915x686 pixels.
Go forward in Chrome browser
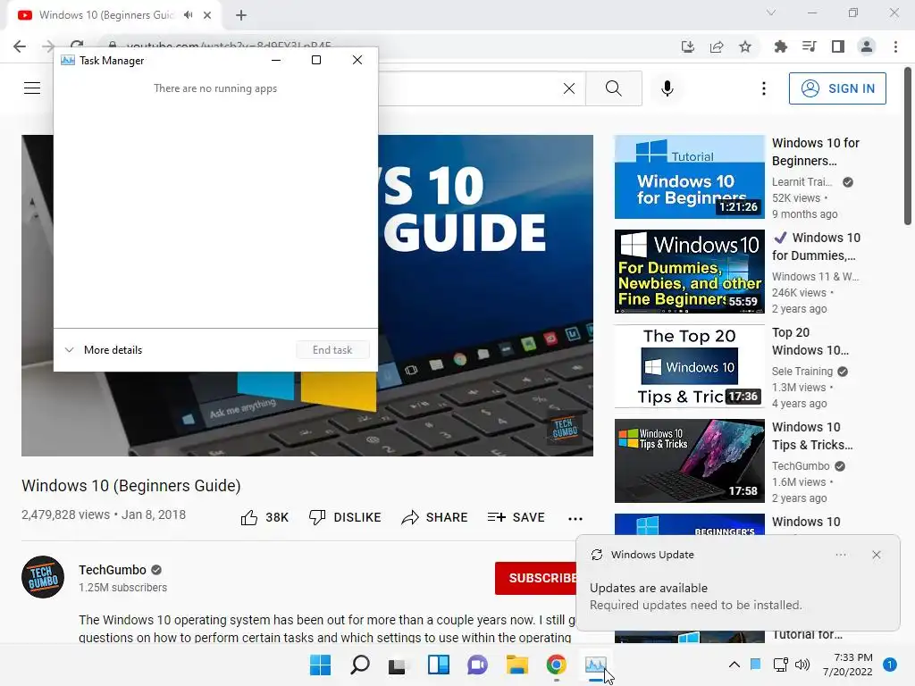click(x=48, y=46)
